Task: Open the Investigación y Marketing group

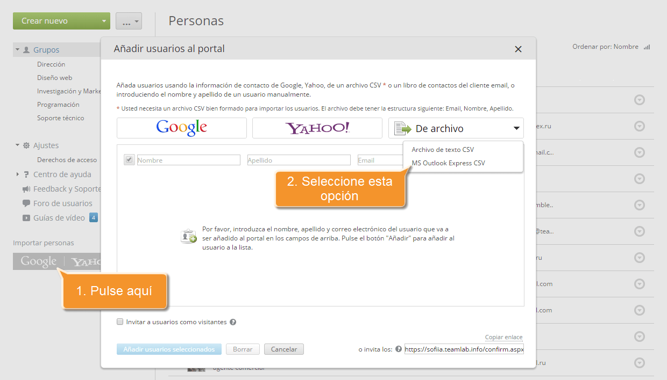Action: pyautogui.click(x=69, y=91)
